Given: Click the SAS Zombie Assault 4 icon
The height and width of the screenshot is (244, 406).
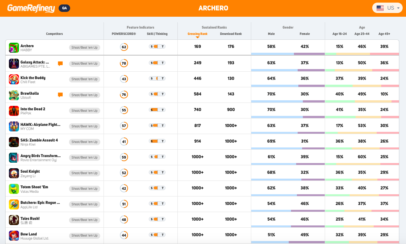Looking at the screenshot, I should tap(14, 142).
